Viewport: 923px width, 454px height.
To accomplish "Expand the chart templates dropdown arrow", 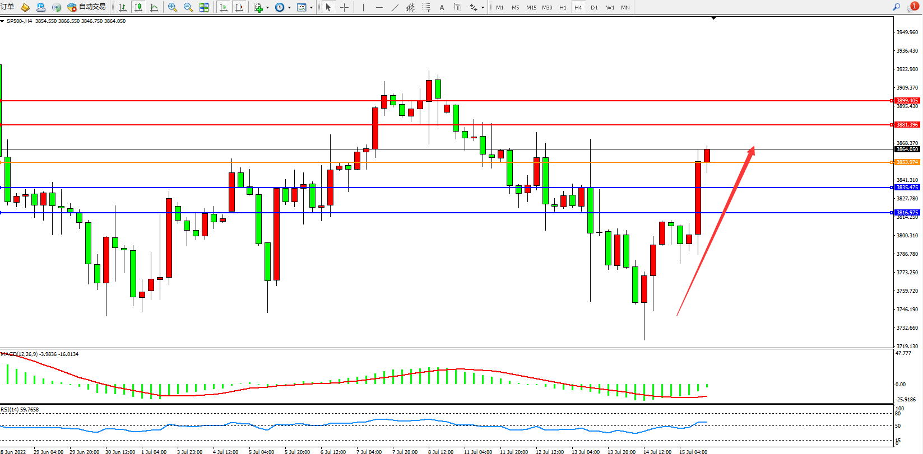I will 311,8.
